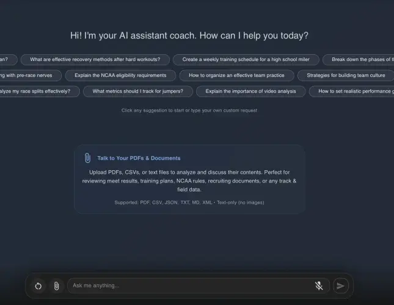Click the 'Supported: PDF, CSV, JSON' text line
The image size is (394, 305).
click(189, 203)
